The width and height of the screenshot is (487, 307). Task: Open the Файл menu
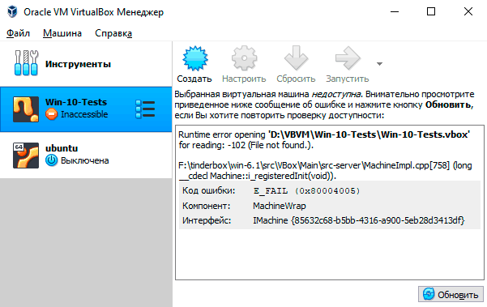coord(19,33)
